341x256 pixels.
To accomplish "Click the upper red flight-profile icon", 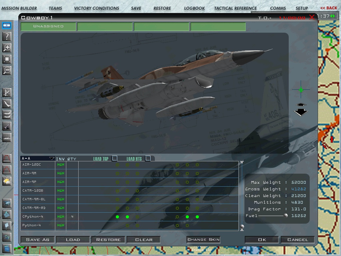I will click(x=7, y=158).
